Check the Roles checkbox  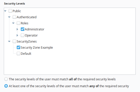pyautogui.click(x=18, y=23)
